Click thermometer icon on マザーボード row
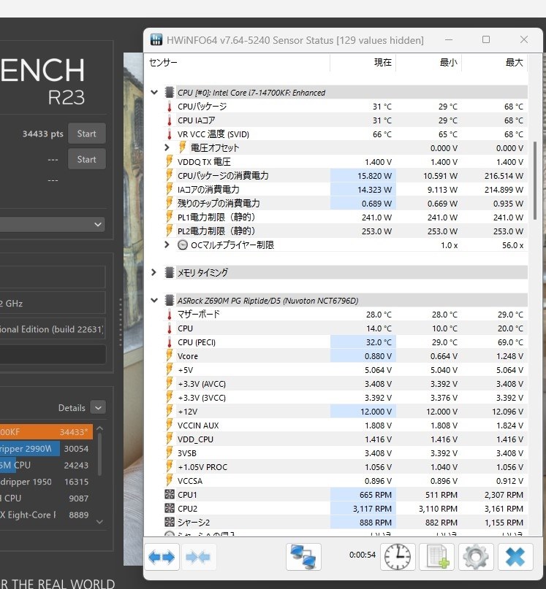The height and width of the screenshot is (589, 546). pyautogui.click(x=170, y=315)
